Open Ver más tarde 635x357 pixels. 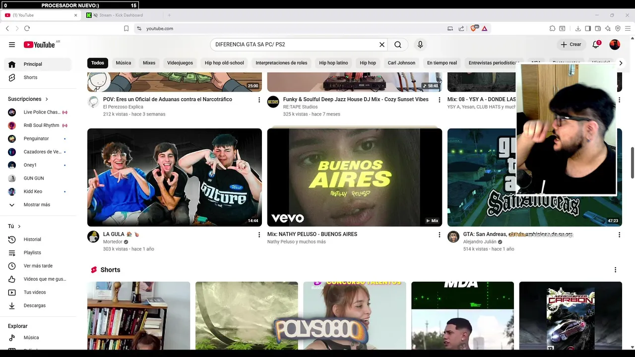38,266
